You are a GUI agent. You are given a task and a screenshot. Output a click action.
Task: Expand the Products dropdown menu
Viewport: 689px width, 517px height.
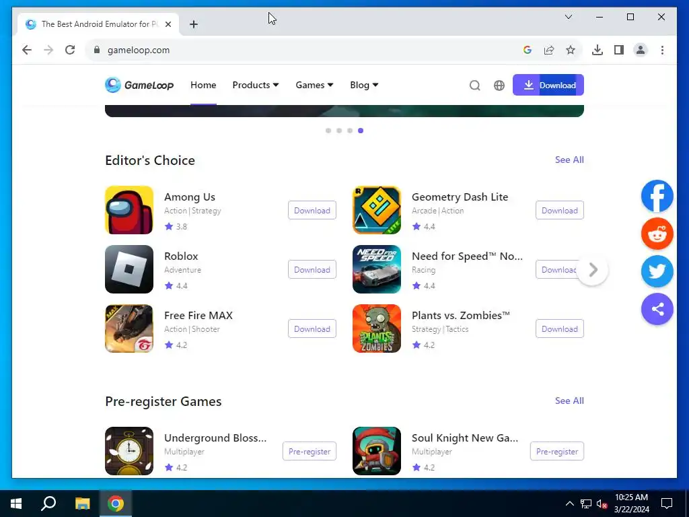pyautogui.click(x=256, y=85)
